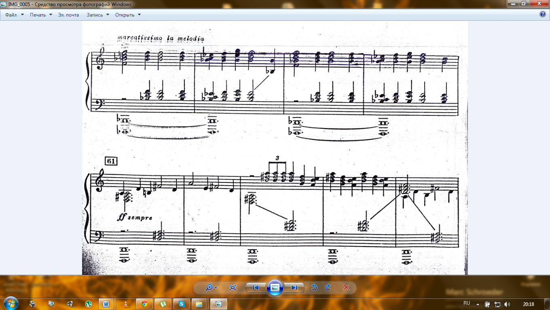Delete the photo with red X
This screenshot has width=550, height=310.
[346, 287]
